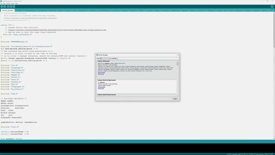Open the Serial Monitor icon
Screen dimensions: 275x155
tap(272, 6)
